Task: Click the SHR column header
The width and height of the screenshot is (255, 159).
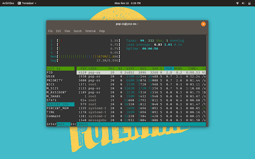Action: tap(155, 68)
